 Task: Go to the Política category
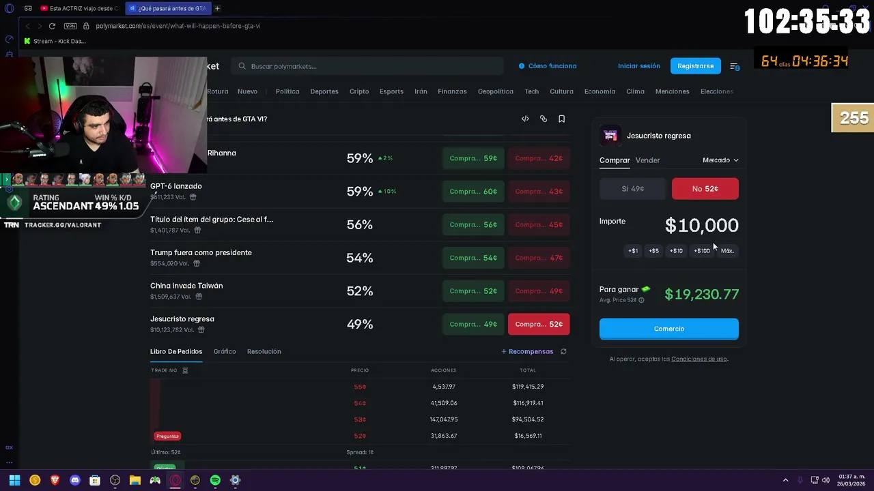[287, 91]
